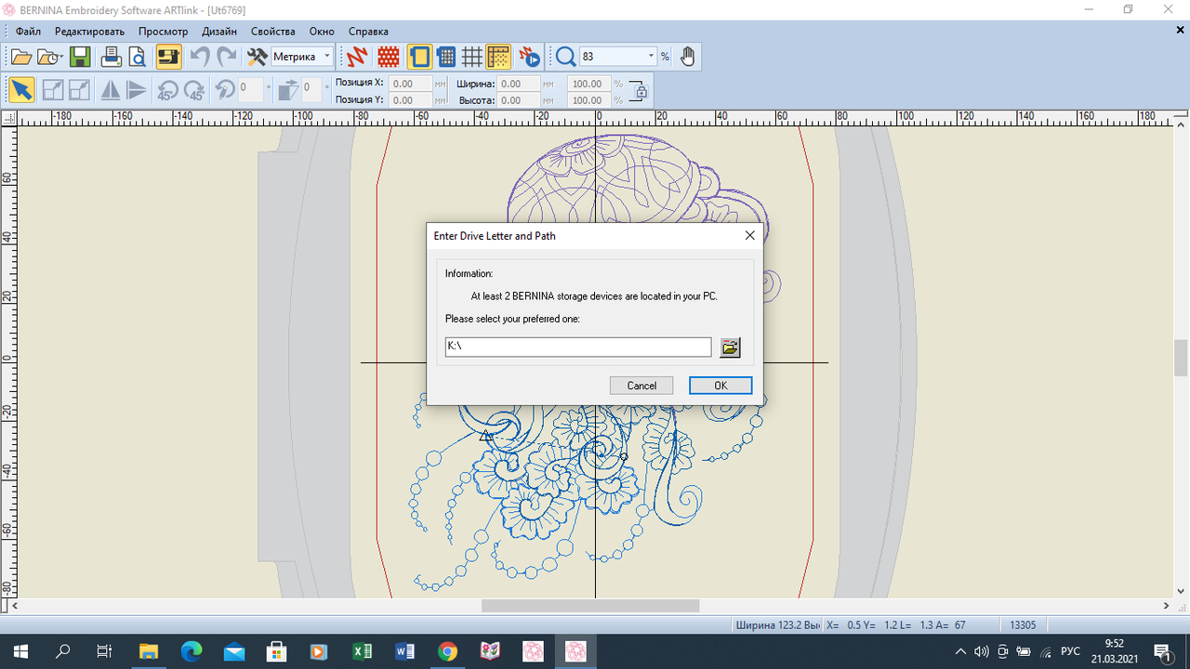Click the Высота value field
The width and height of the screenshot is (1190, 669).
pyautogui.click(x=519, y=99)
